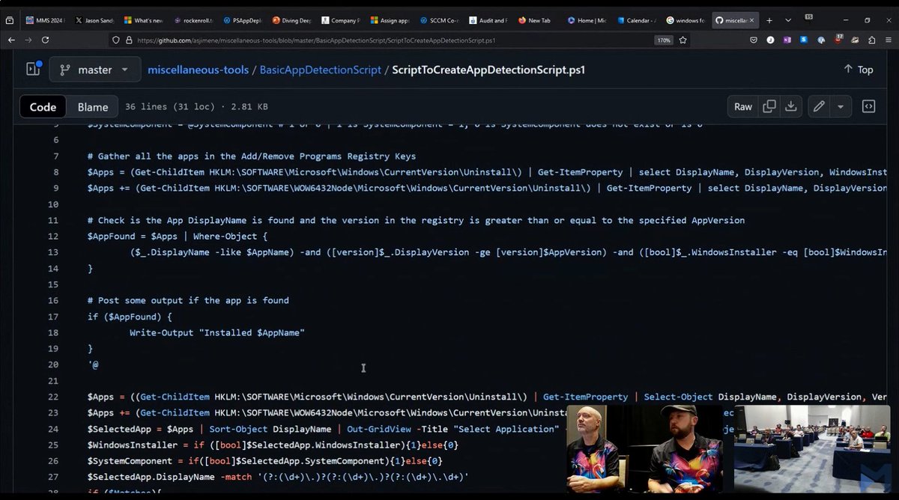Open the file tree sidebar icon
899x500 pixels.
pyautogui.click(x=31, y=69)
